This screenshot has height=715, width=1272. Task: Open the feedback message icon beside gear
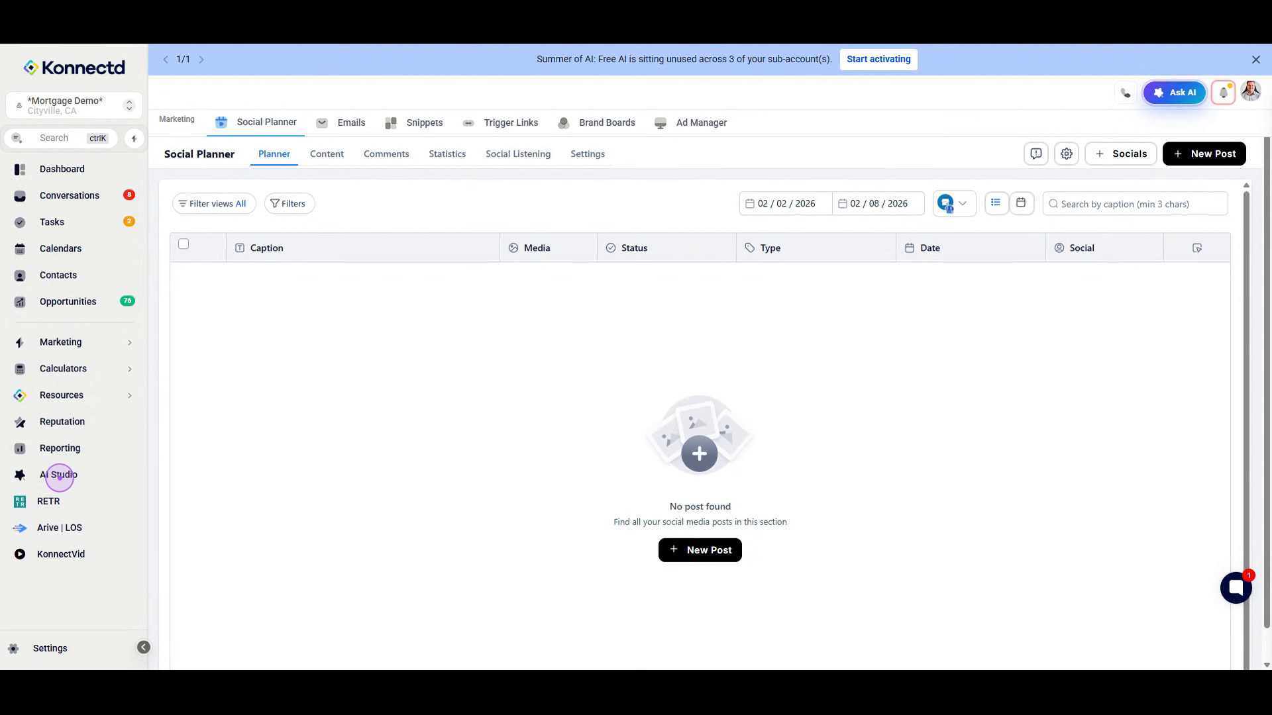(1036, 154)
